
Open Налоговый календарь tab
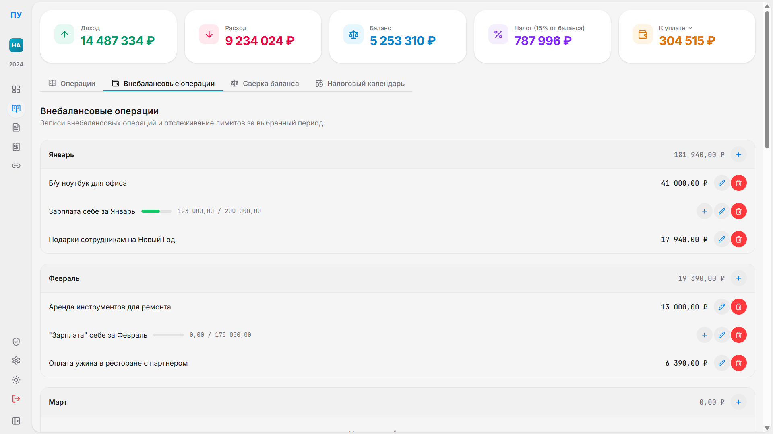pos(360,84)
